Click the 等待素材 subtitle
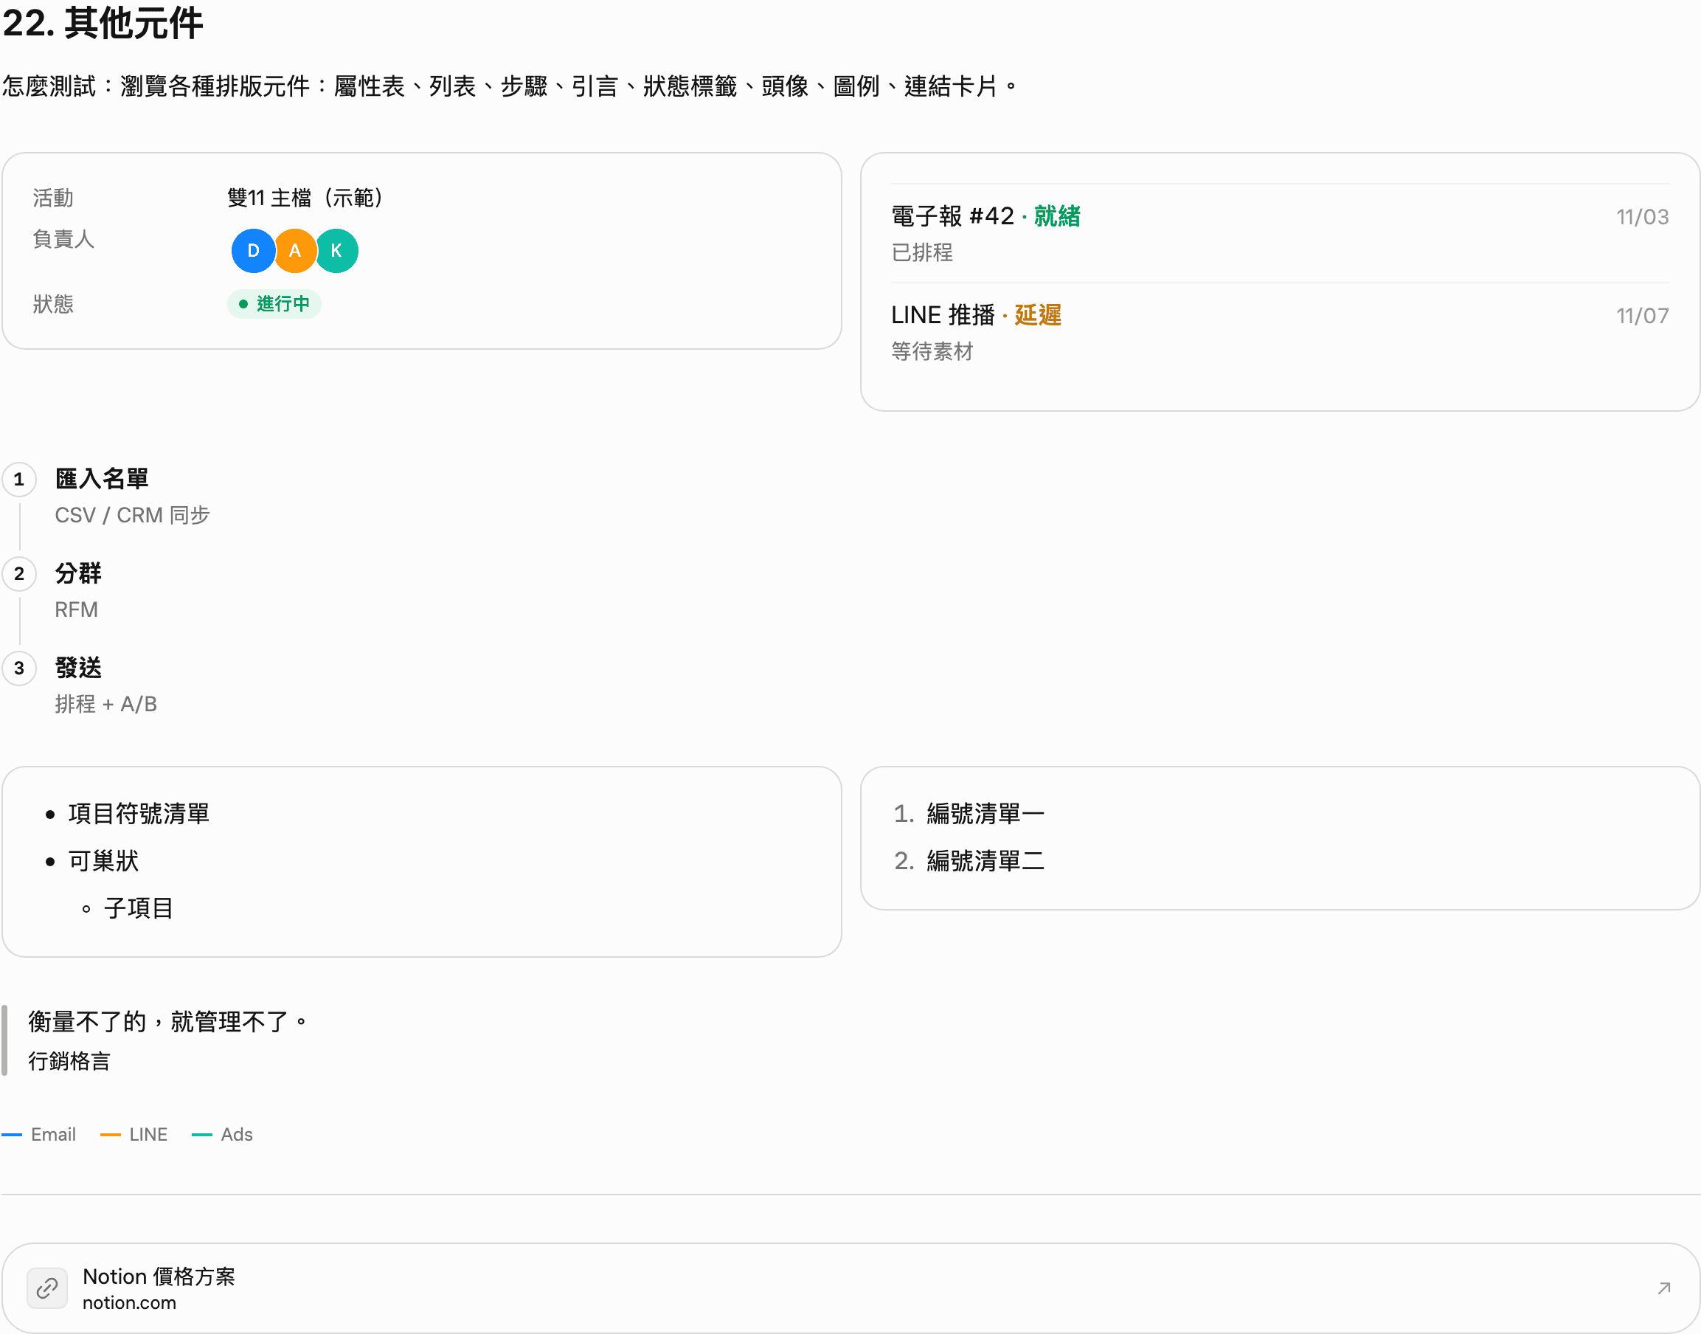Image resolution: width=1701 pixels, height=1334 pixels. click(932, 351)
